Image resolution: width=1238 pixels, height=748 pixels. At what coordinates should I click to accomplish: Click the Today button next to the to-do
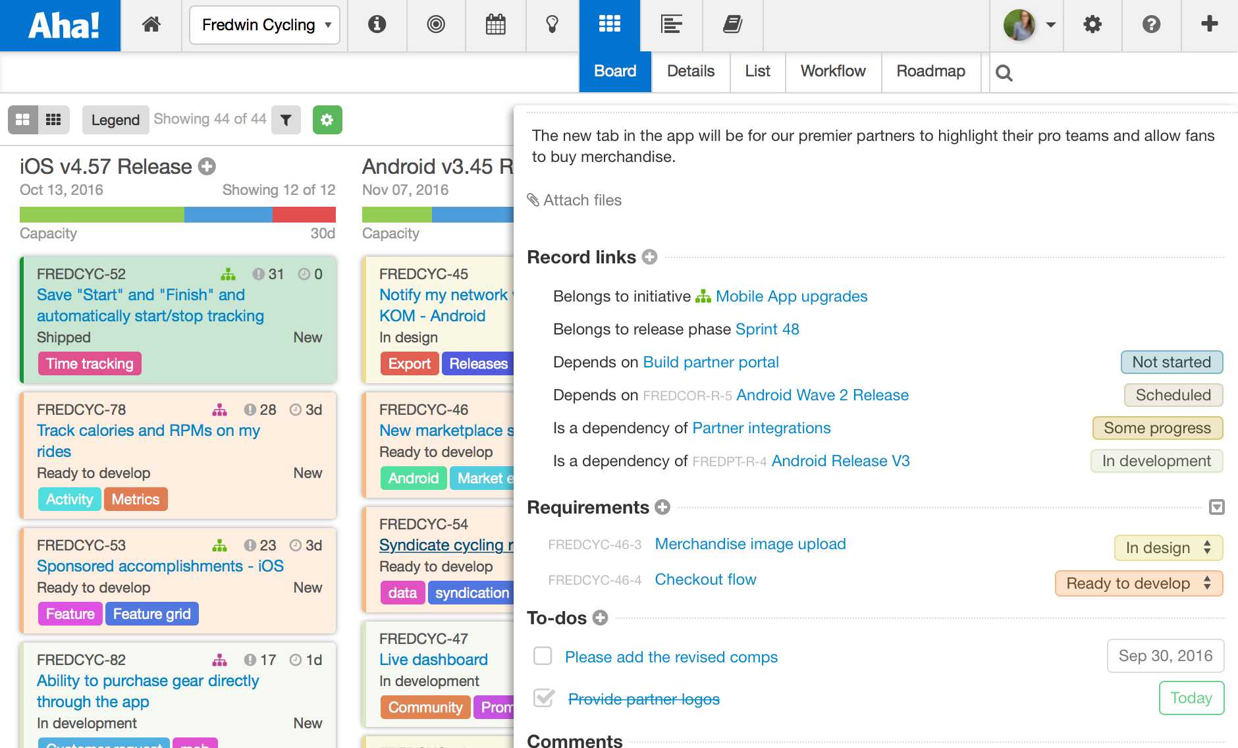[1191, 698]
